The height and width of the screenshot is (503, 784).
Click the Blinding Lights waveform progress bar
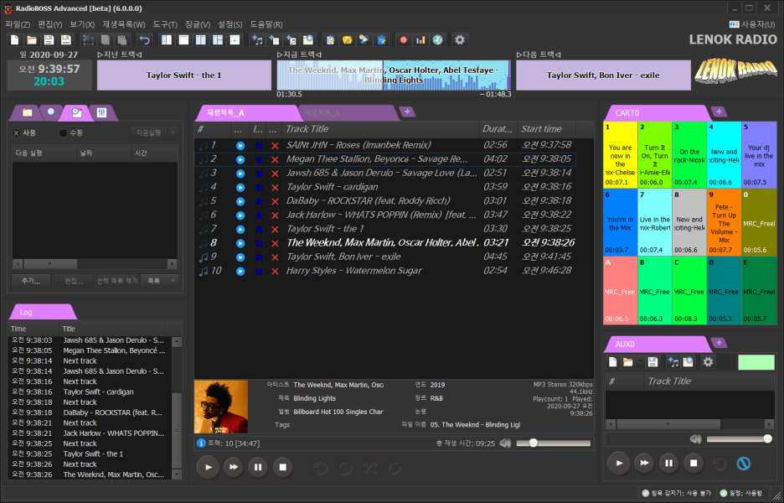click(x=394, y=75)
